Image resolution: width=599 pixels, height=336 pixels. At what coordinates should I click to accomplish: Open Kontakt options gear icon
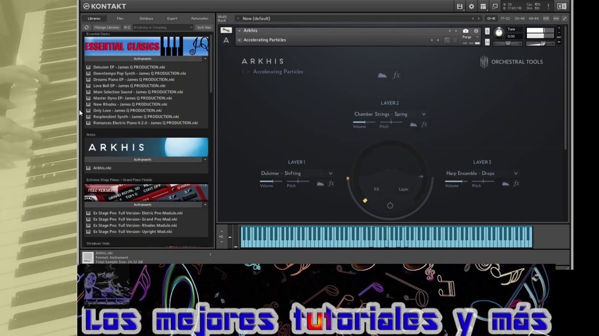click(x=471, y=7)
